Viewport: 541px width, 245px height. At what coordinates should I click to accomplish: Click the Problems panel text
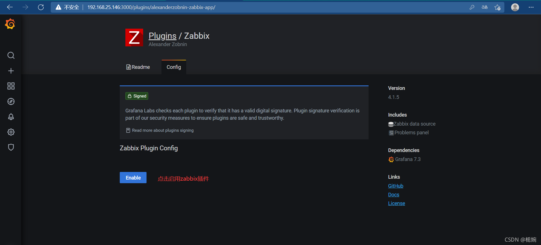[412, 133]
